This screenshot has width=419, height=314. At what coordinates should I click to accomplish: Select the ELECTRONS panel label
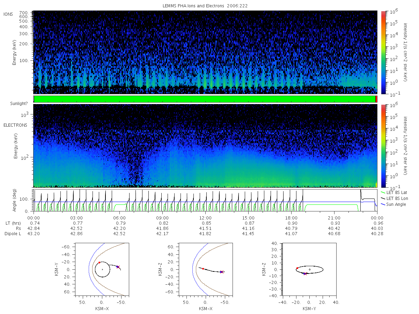(15, 125)
